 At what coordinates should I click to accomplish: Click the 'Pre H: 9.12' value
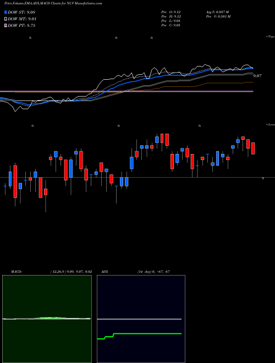[x=171, y=16]
